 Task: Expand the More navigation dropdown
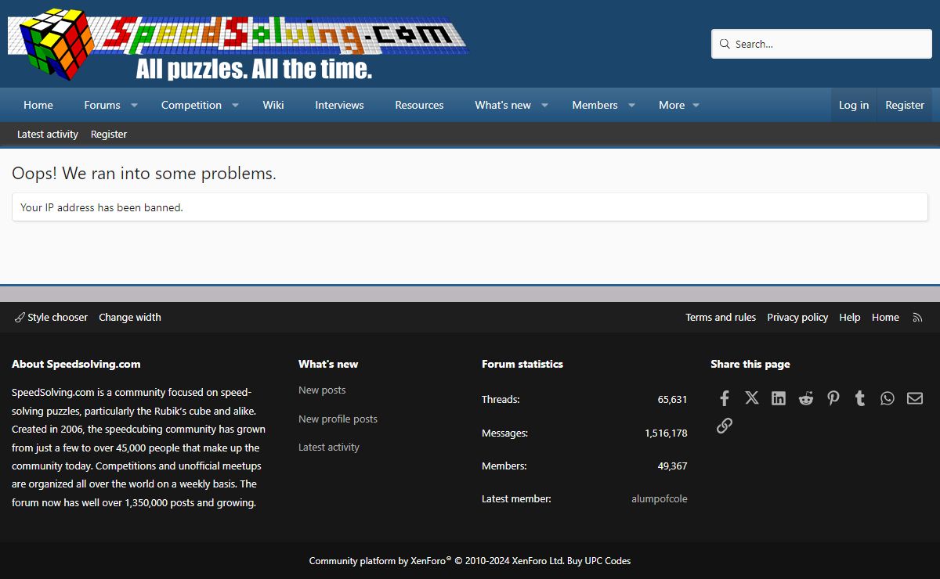pyautogui.click(x=696, y=106)
